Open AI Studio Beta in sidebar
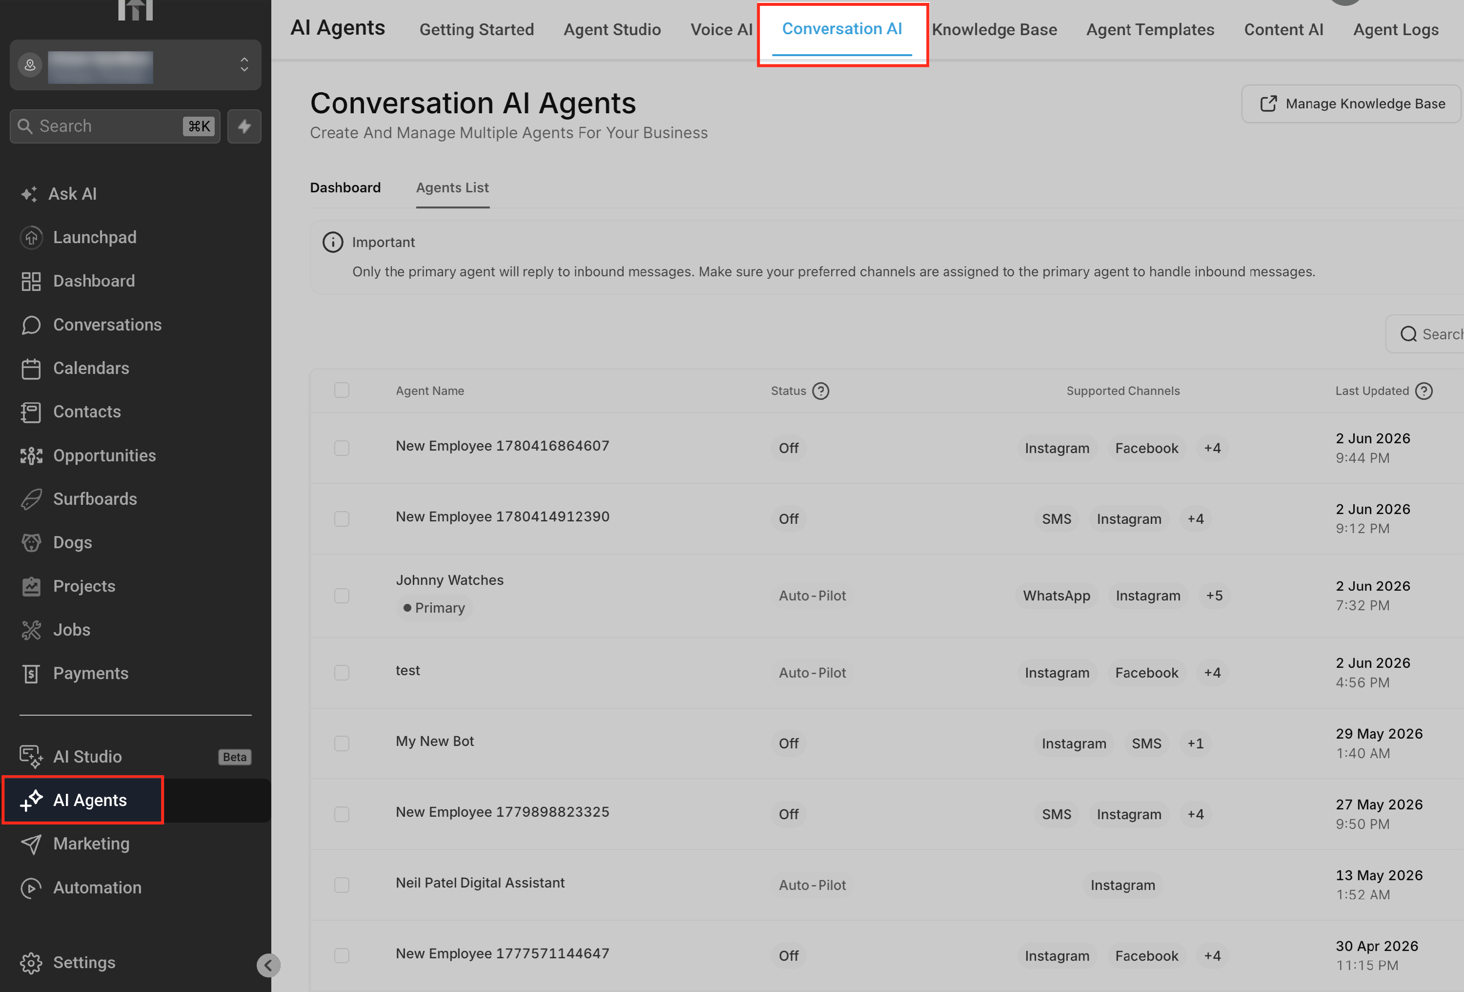The width and height of the screenshot is (1464, 992). pos(136,756)
